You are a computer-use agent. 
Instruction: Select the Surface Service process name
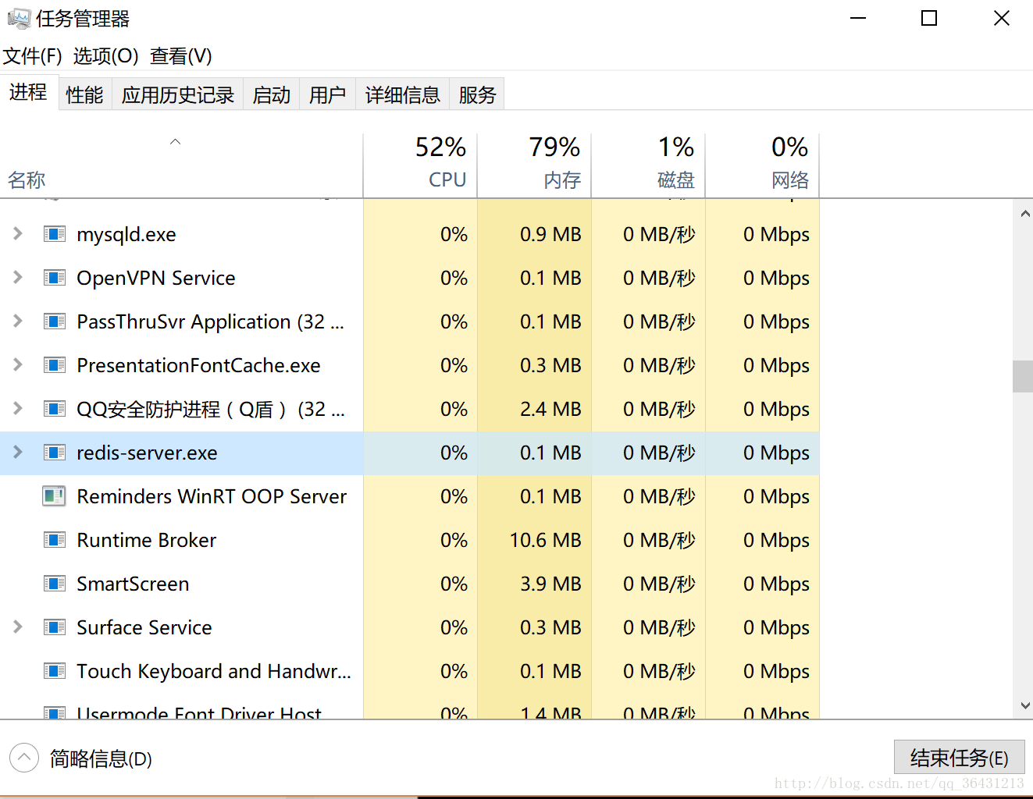[x=144, y=627]
